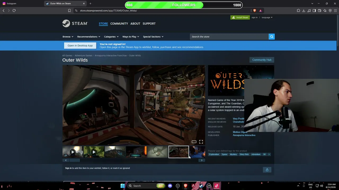Open the media playlist music-note icon
This screenshot has height=190, width=339.
(x=309, y=11)
